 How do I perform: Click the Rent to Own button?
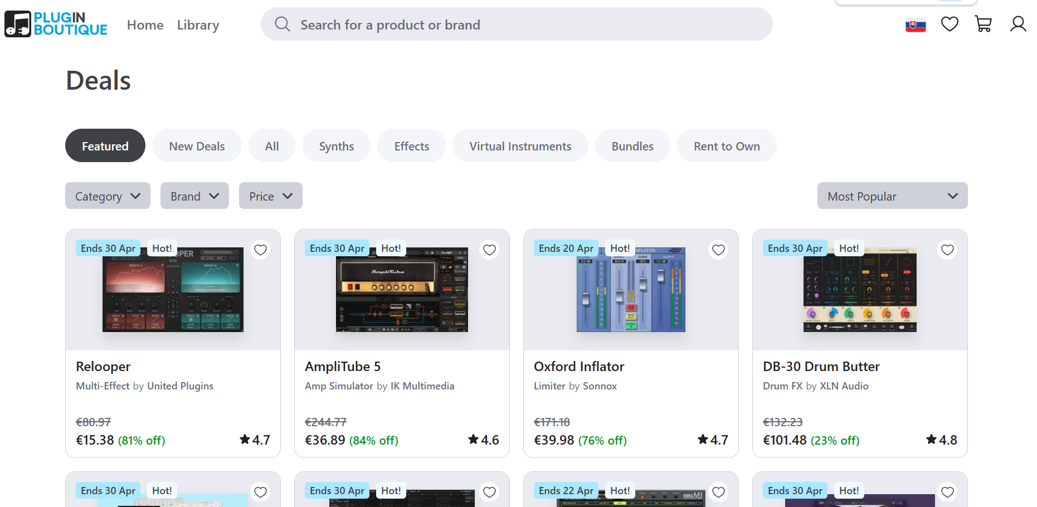(727, 145)
